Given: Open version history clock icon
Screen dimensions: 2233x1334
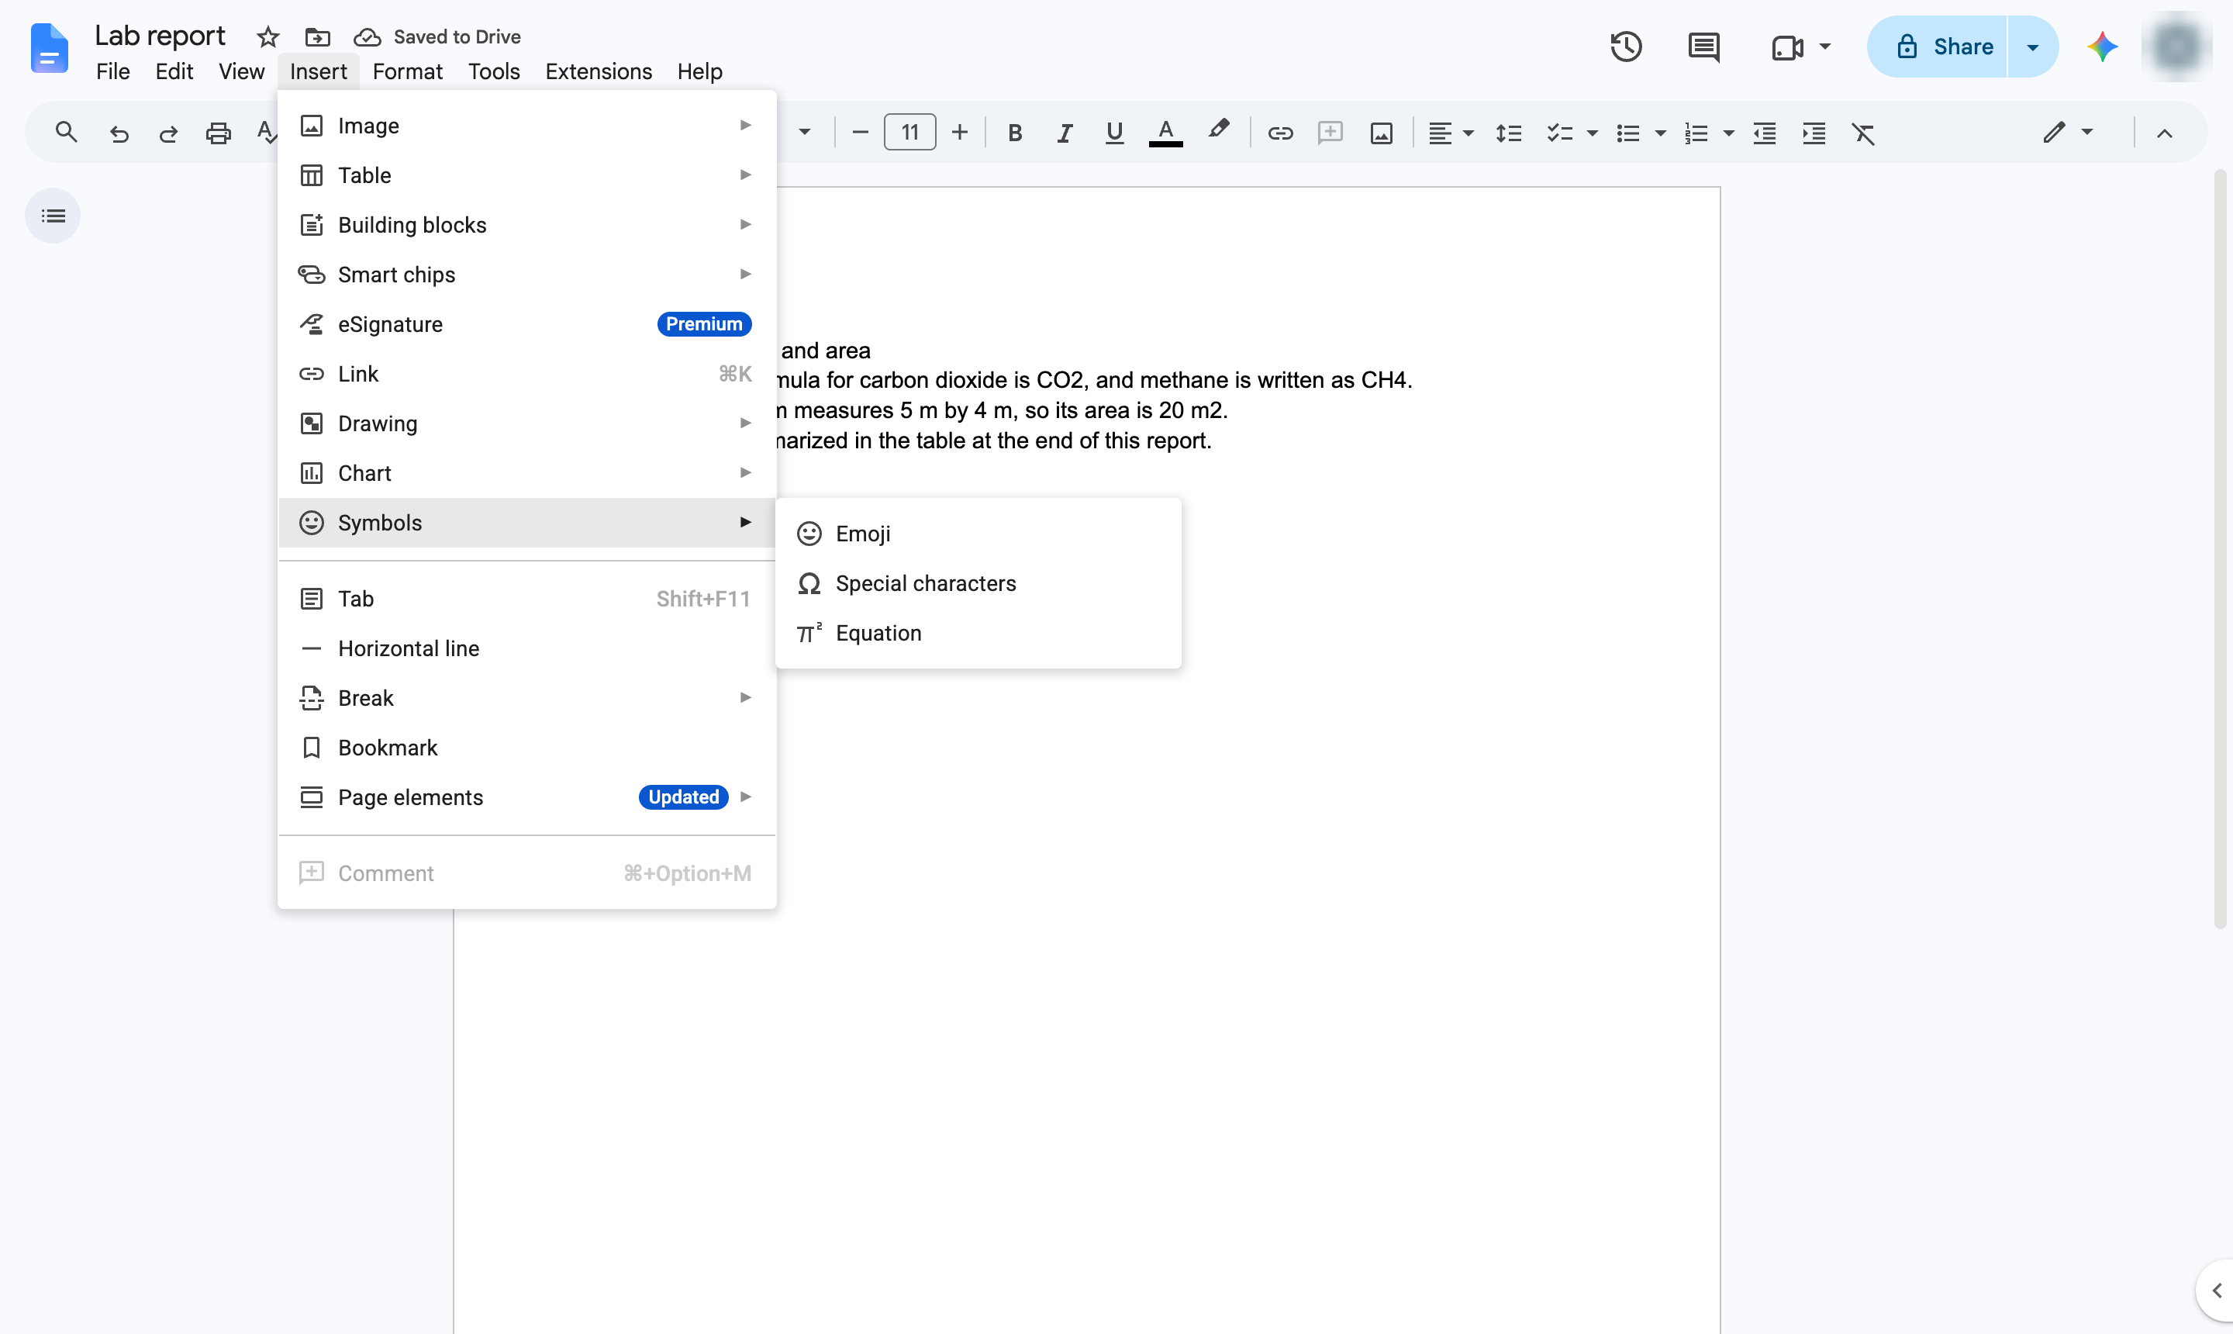Looking at the screenshot, I should pos(1626,47).
